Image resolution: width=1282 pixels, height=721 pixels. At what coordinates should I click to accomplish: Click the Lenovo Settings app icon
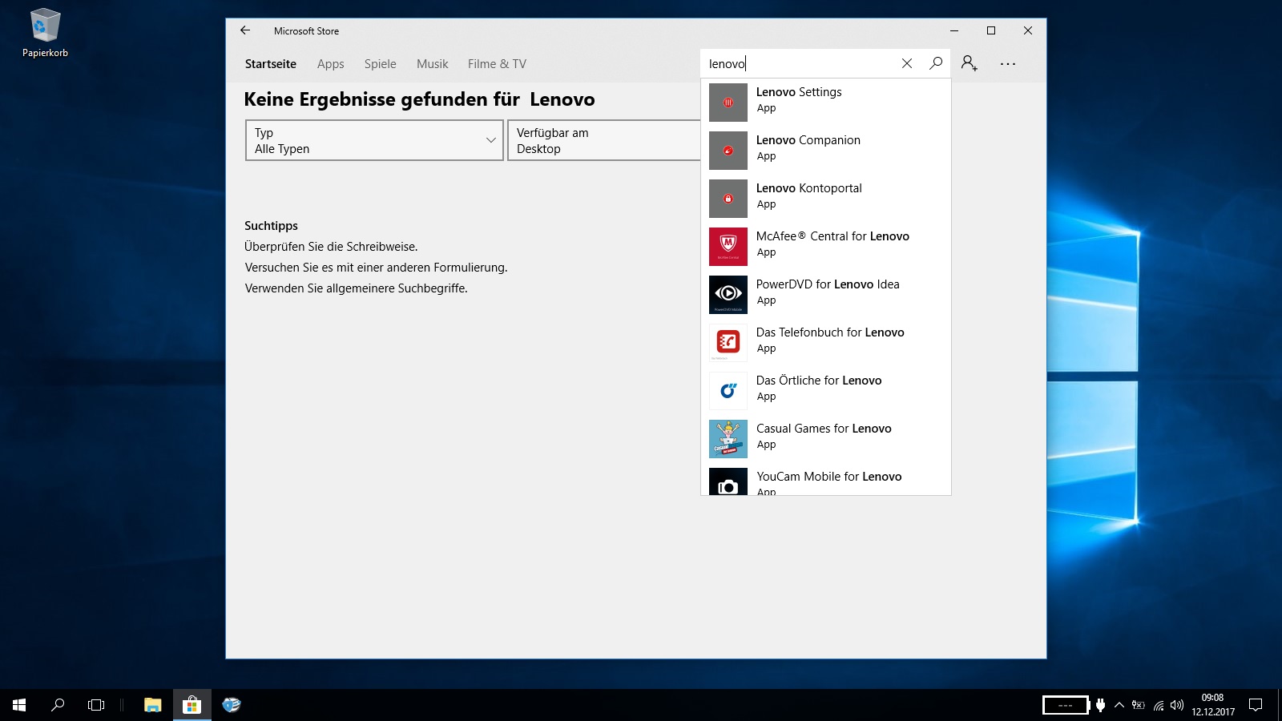(728, 103)
